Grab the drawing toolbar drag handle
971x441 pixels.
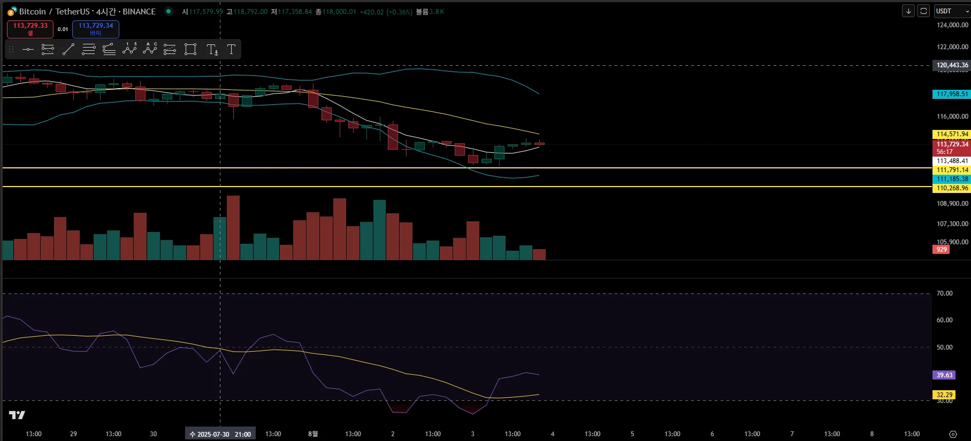click(11, 50)
